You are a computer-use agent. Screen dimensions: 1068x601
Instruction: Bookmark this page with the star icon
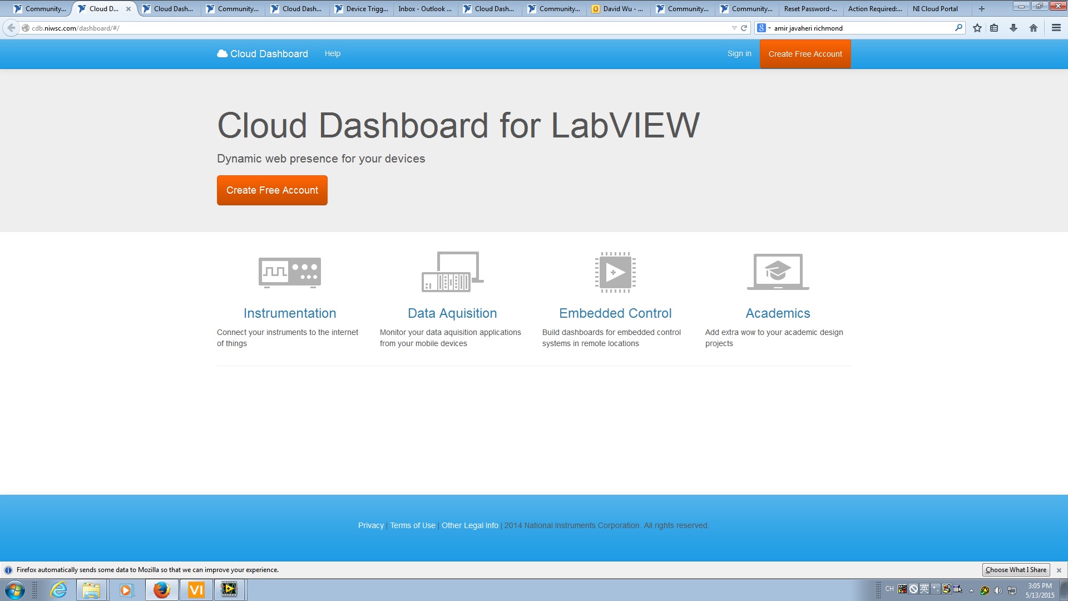[x=977, y=28]
